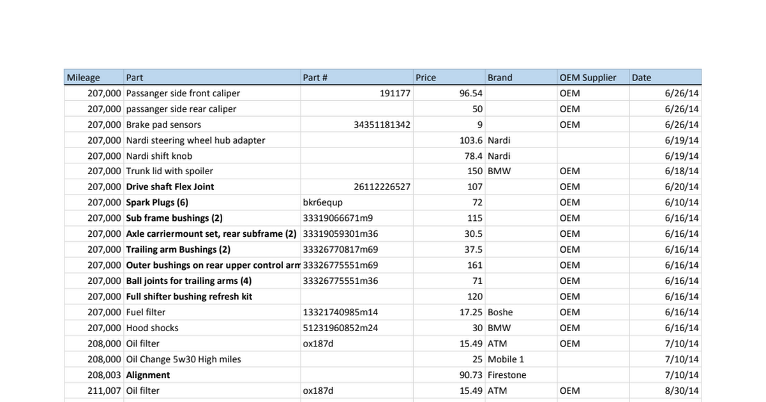The image size is (766, 402).
Task: Click the Boshe brand cell
Action: click(x=522, y=312)
